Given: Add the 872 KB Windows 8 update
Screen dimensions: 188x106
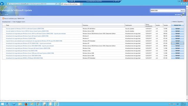Looking at the screenshot, I should click(177, 39).
